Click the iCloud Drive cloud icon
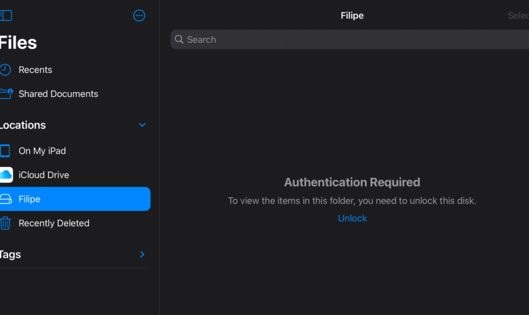The height and width of the screenshot is (315, 529). 6,175
